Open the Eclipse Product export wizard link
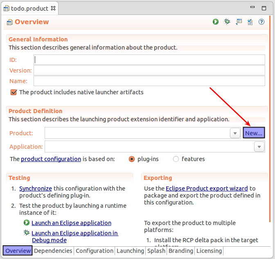The width and height of the screenshot is (275, 259). tap(207, 189)
